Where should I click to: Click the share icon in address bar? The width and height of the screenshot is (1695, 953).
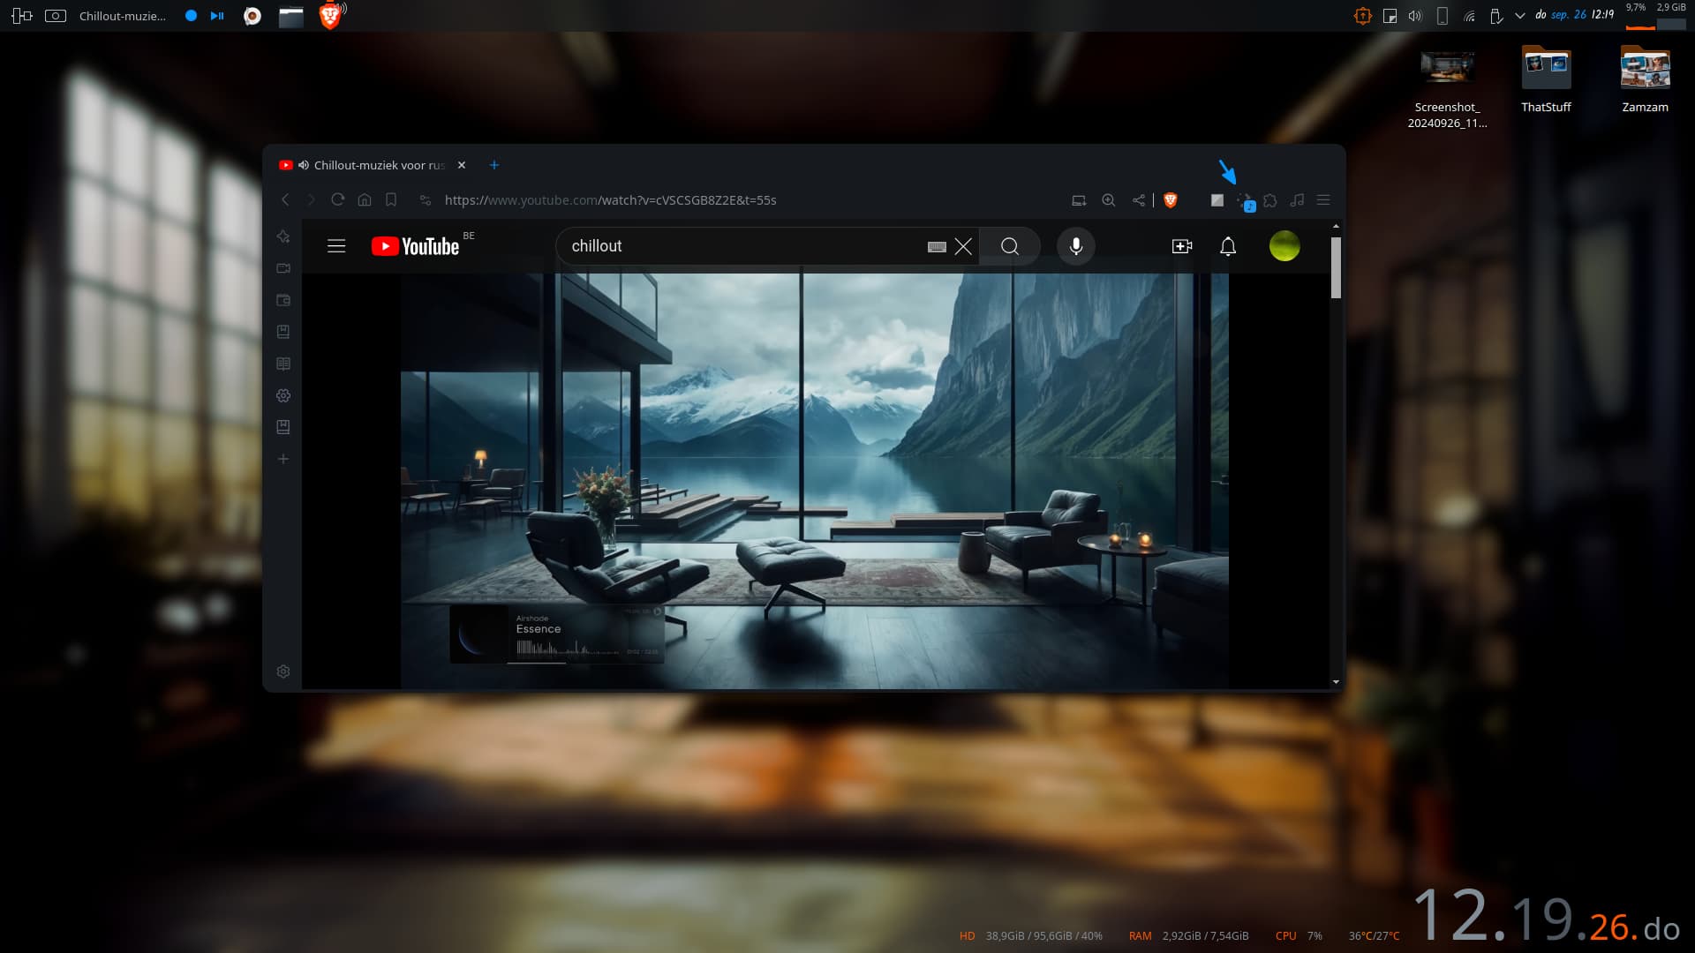point(1139,200)
